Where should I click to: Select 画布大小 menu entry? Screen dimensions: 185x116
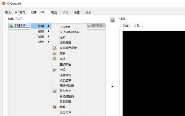(x=69, y=91)
